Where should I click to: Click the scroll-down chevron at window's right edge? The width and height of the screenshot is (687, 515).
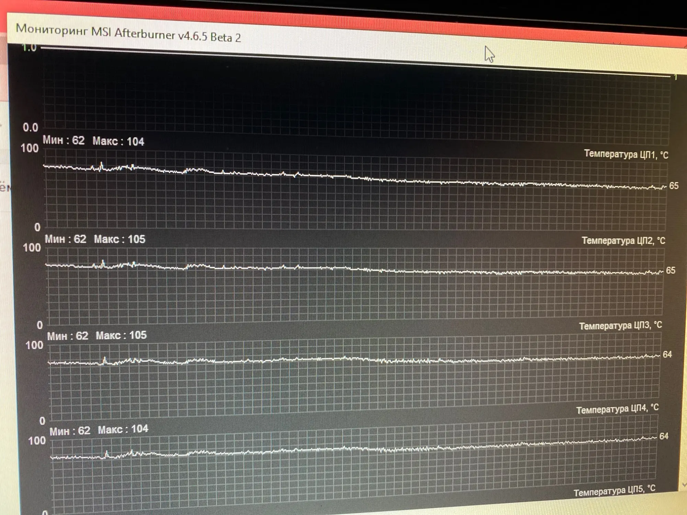pyautogui.click(x=684, y=485)
